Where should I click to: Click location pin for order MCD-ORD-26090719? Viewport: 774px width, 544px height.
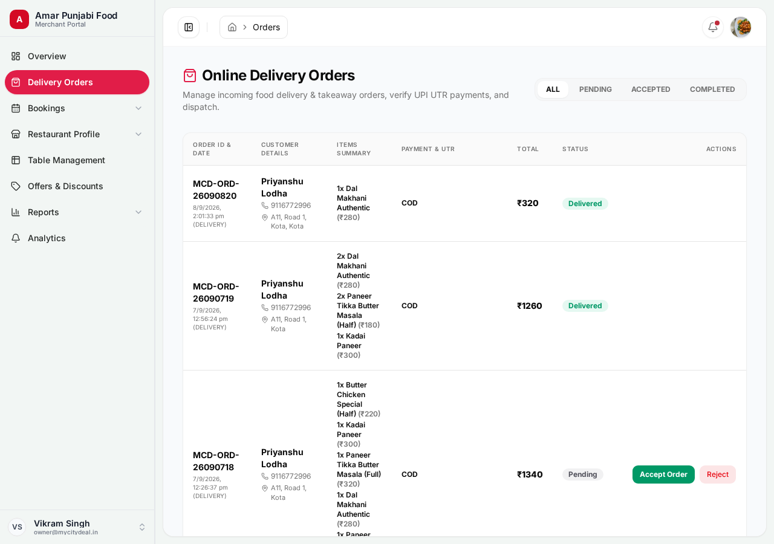(265, 319)
